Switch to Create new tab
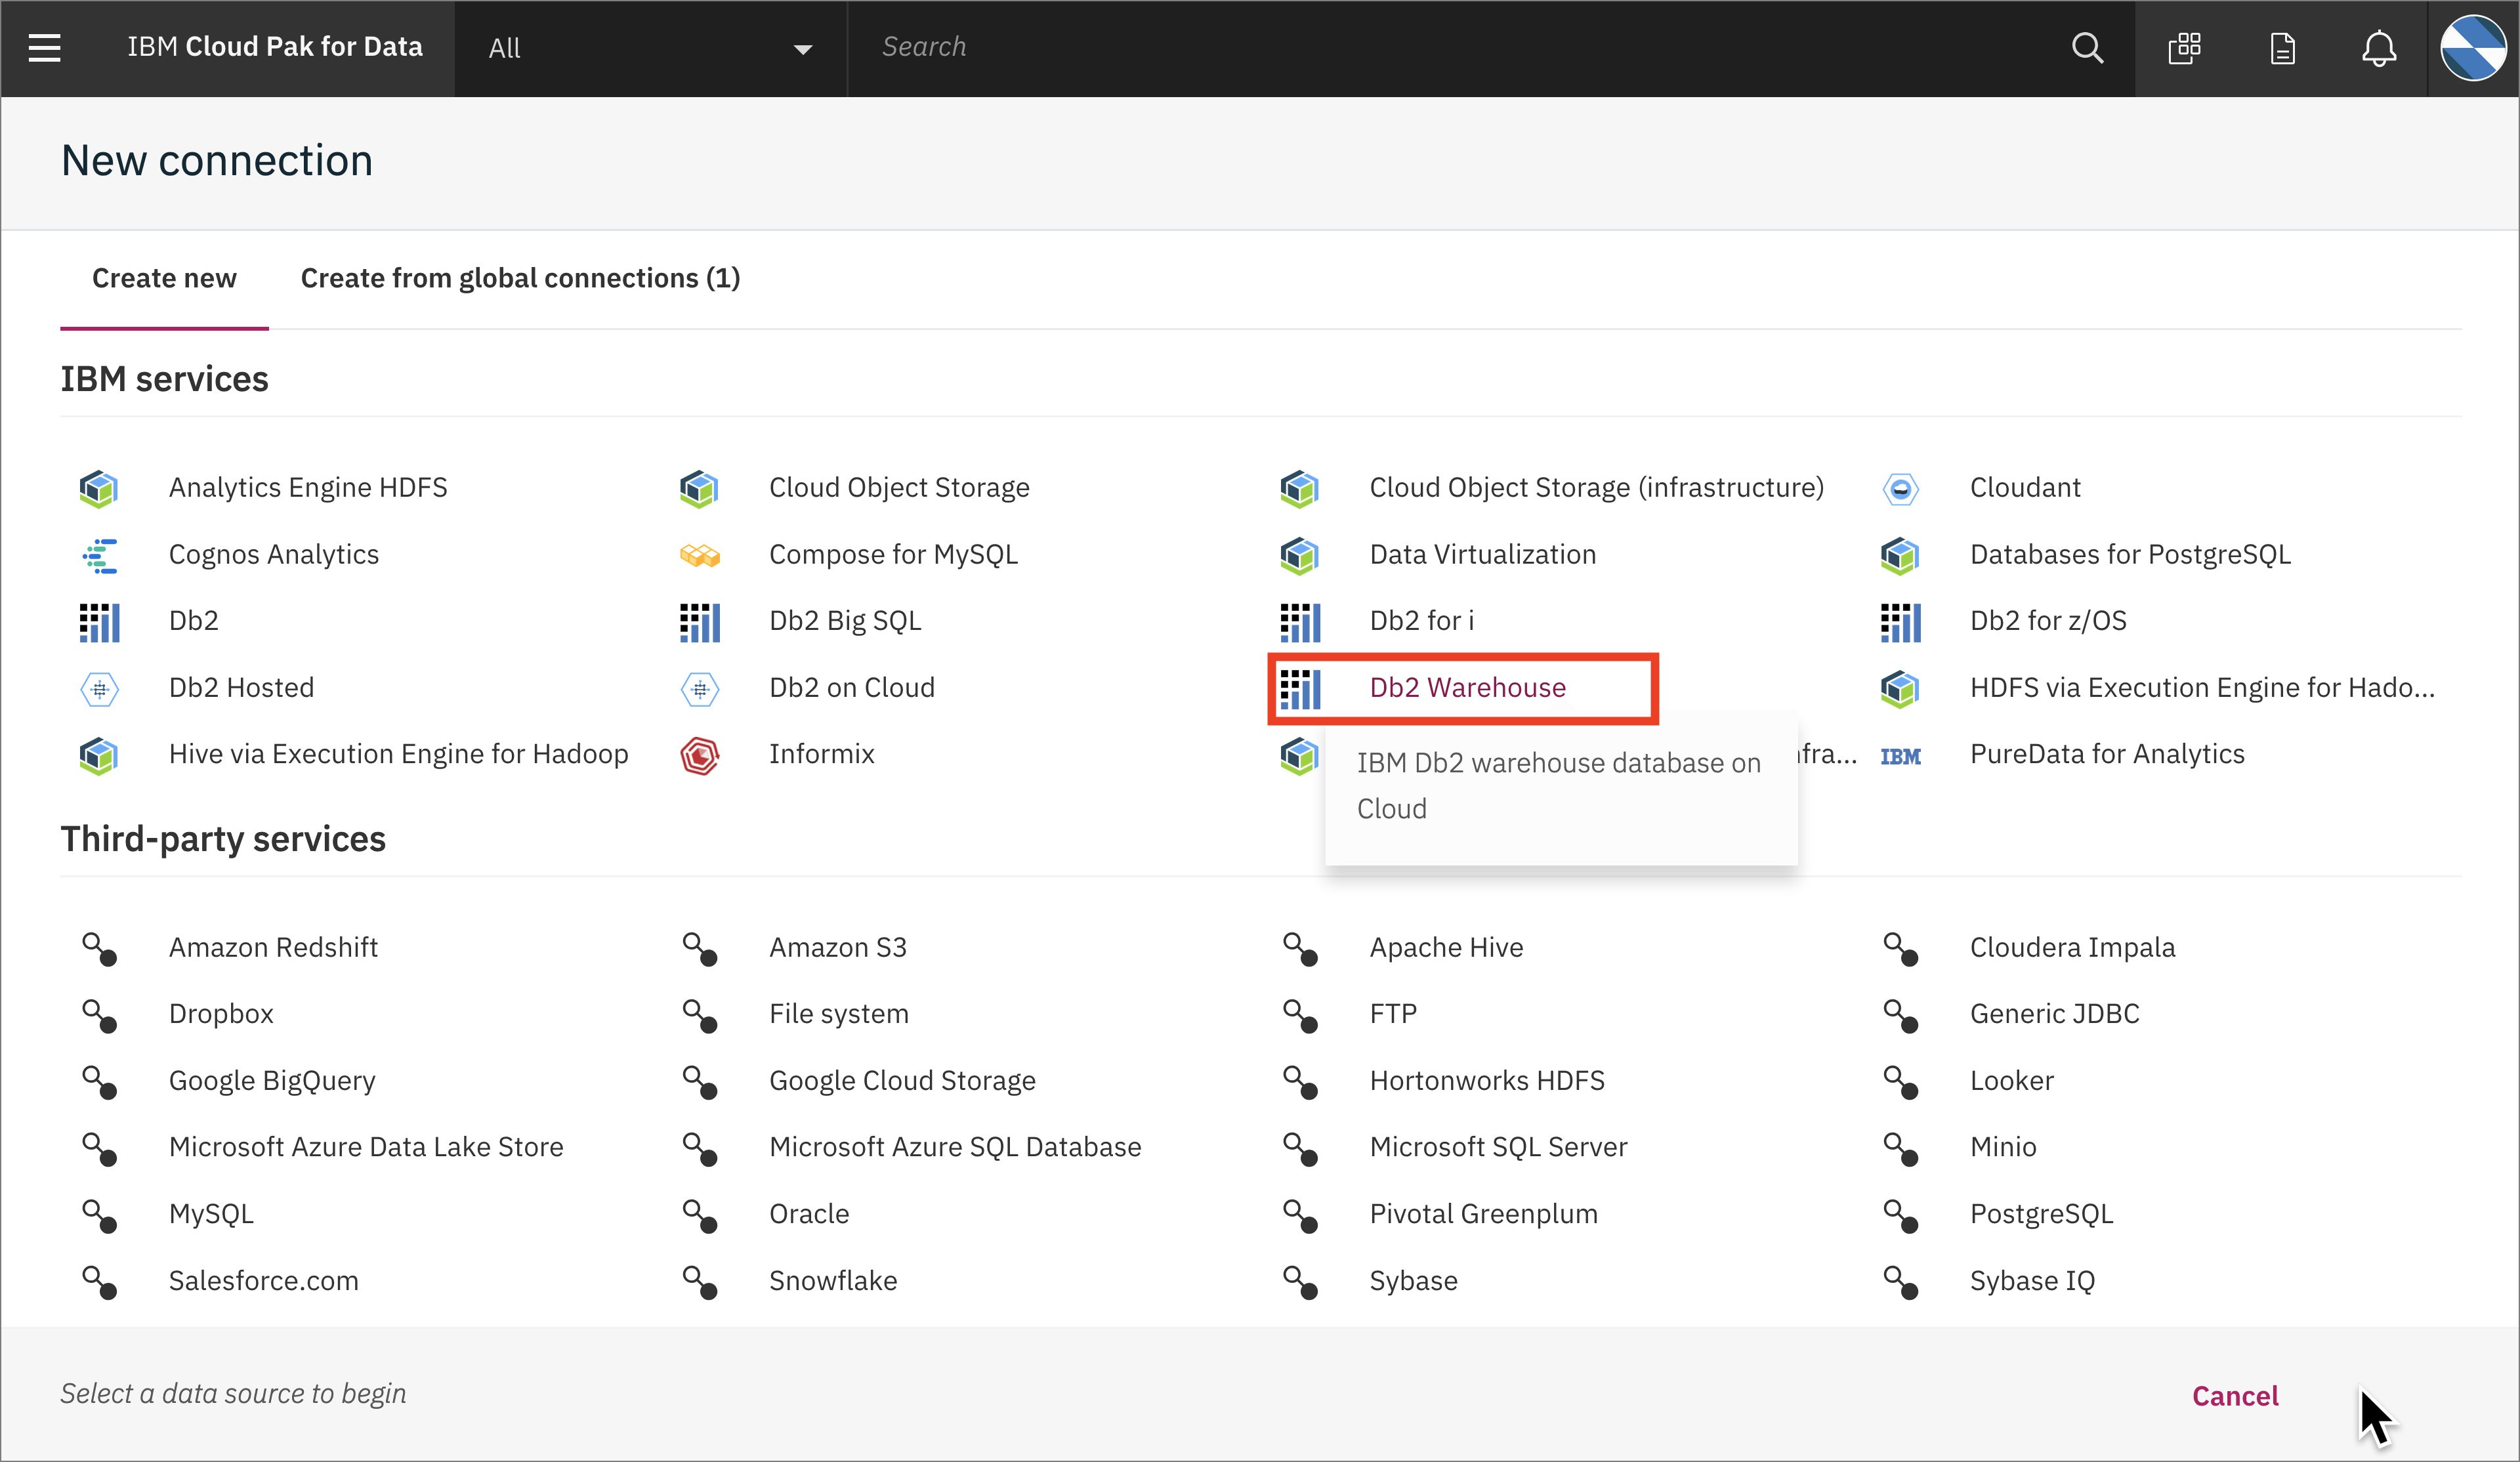This screenshot has height=1462, width=2520. (164, 278)
